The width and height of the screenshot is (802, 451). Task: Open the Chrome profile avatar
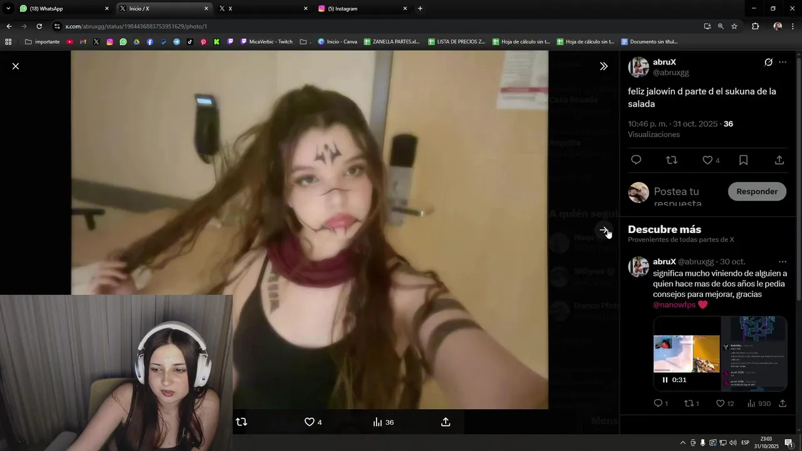(x=778, y=26)
